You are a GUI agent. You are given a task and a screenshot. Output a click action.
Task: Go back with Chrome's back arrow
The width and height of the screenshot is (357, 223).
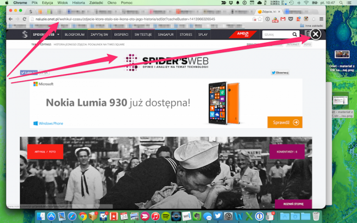[10, 19]
